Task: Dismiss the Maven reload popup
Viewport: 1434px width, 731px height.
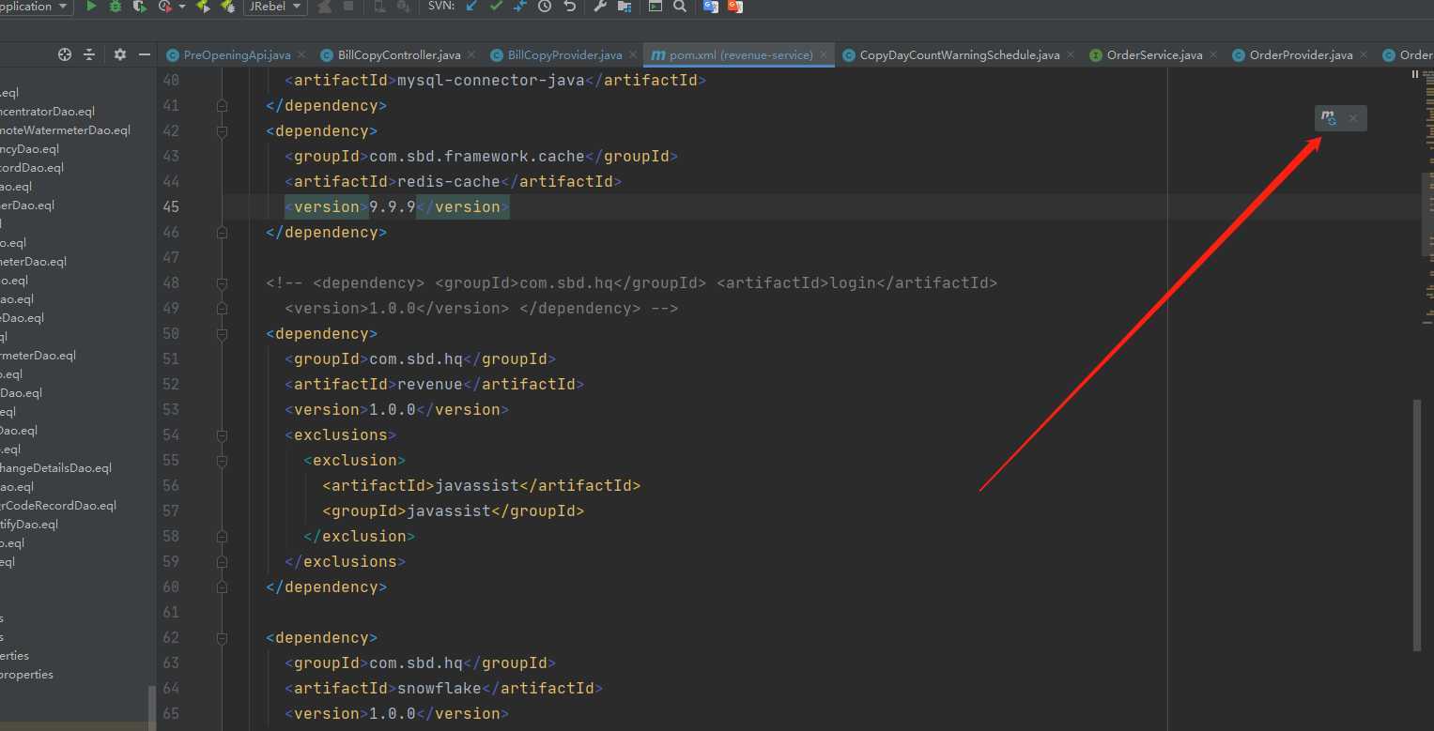Action: 1353,118
